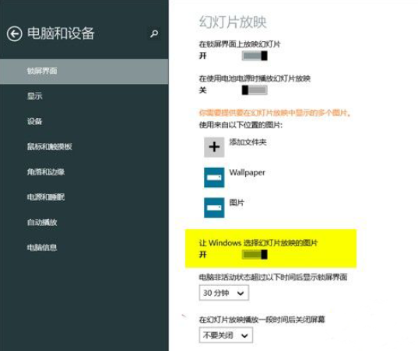Screen dimensions: 418x351
Task: Open search with the magnifier icon
Action: click(154, 33)
